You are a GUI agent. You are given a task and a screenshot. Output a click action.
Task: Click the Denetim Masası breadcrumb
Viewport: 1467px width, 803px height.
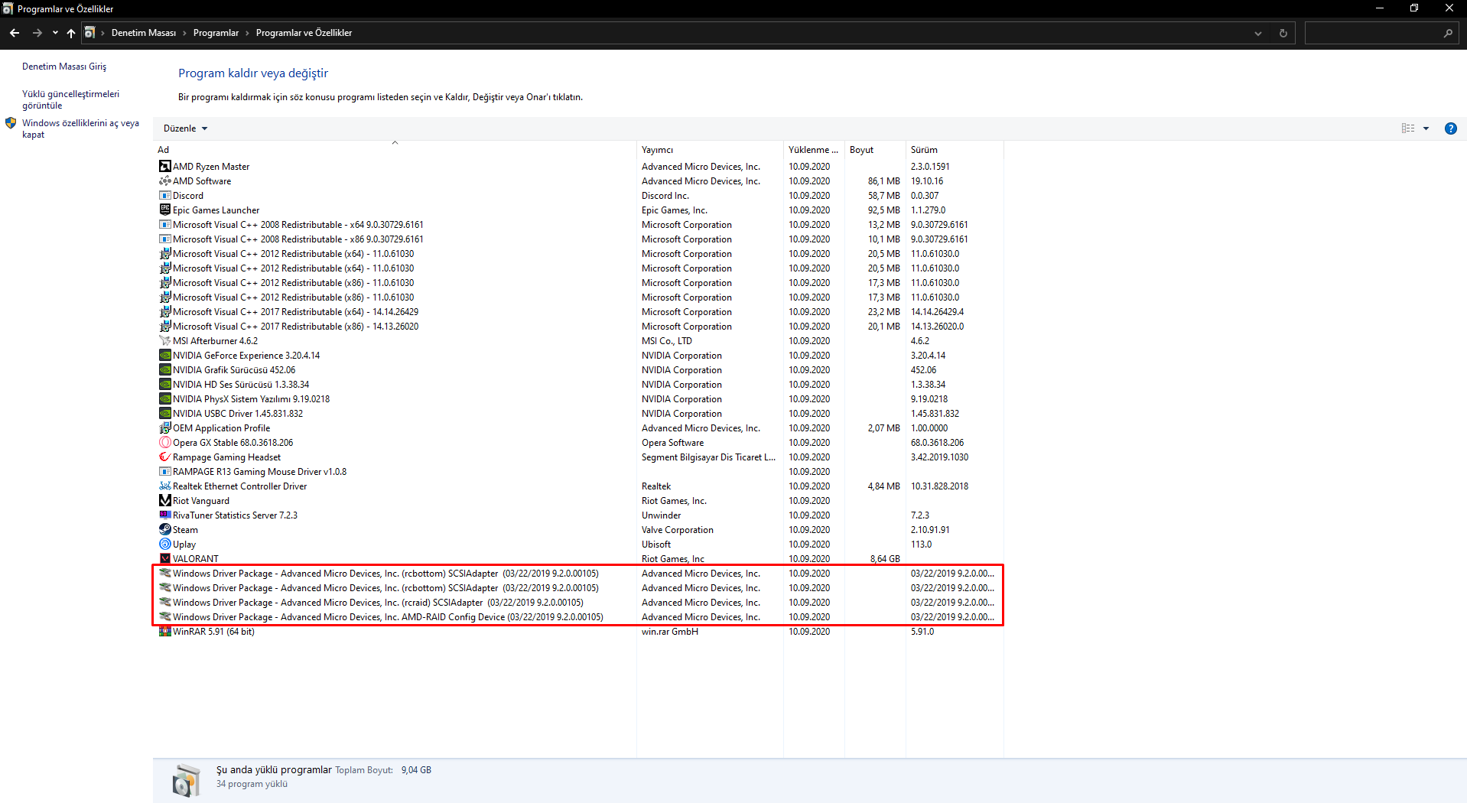coord(144,33)
